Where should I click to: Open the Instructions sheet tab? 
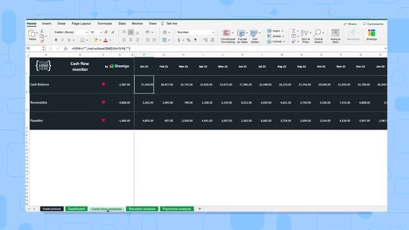tap(52, 209)
